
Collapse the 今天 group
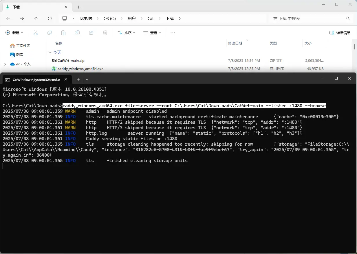point(50,53)
